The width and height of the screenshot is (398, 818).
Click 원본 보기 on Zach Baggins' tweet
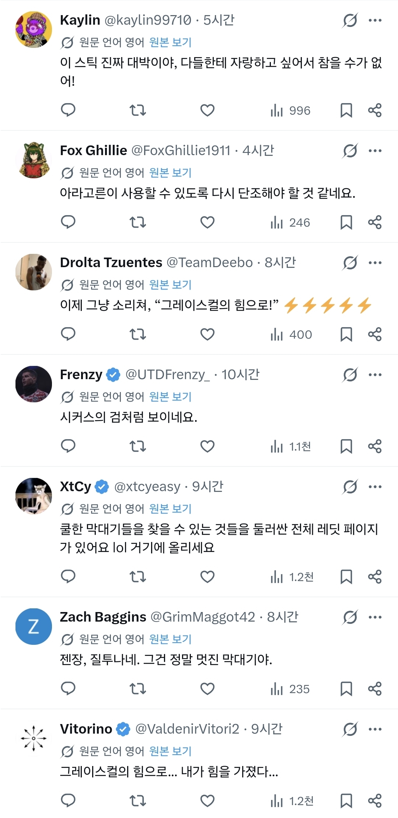(x=170, y=639)
